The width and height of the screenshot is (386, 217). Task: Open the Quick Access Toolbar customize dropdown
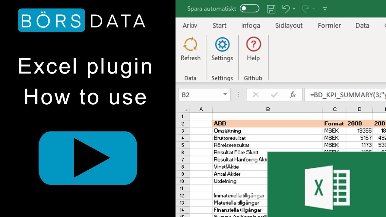(325, 9)
